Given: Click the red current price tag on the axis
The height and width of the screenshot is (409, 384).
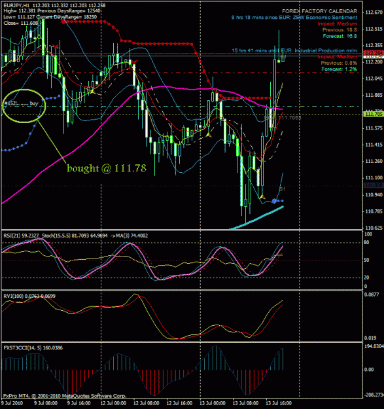Looking at the screenshot, I should 374,53.
